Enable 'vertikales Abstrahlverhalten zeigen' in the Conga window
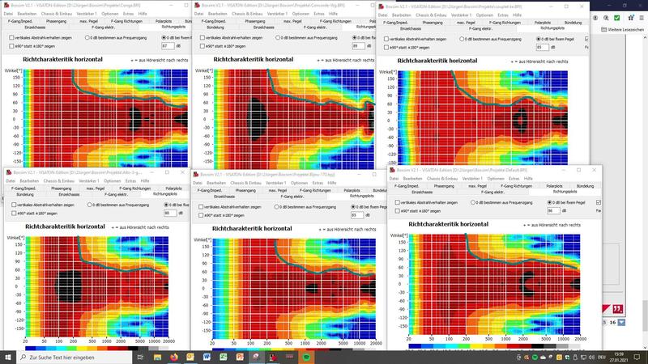Image resolution: width=648 pixels, height=364 pixels. coord(11,37)
